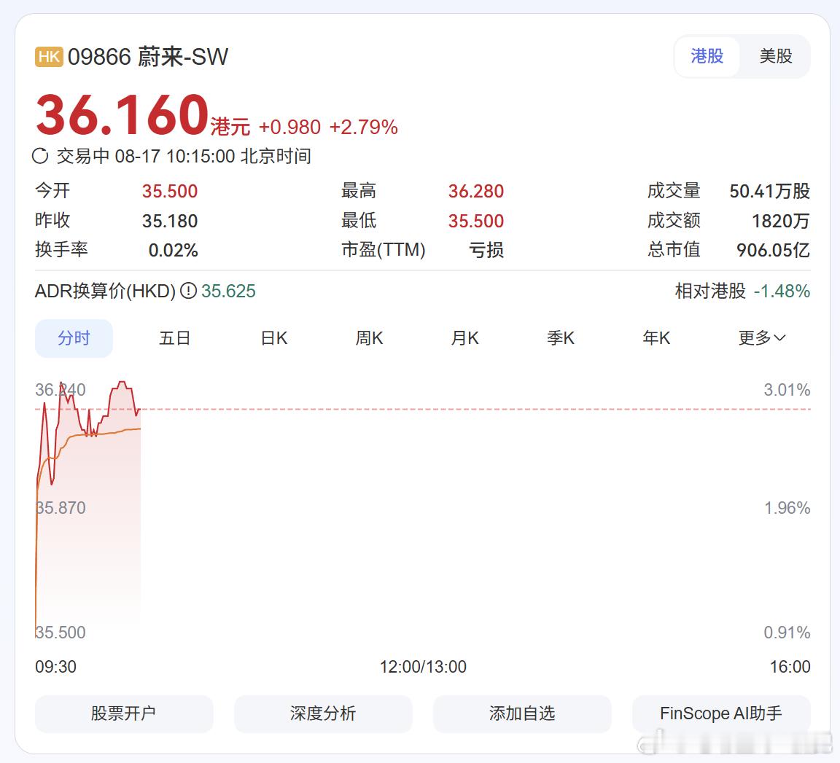Image resolution: width=840 pixels, height=763 pixels.
Task: Click the chart axis label 3.01%
Action: click(x=787, y=390)
